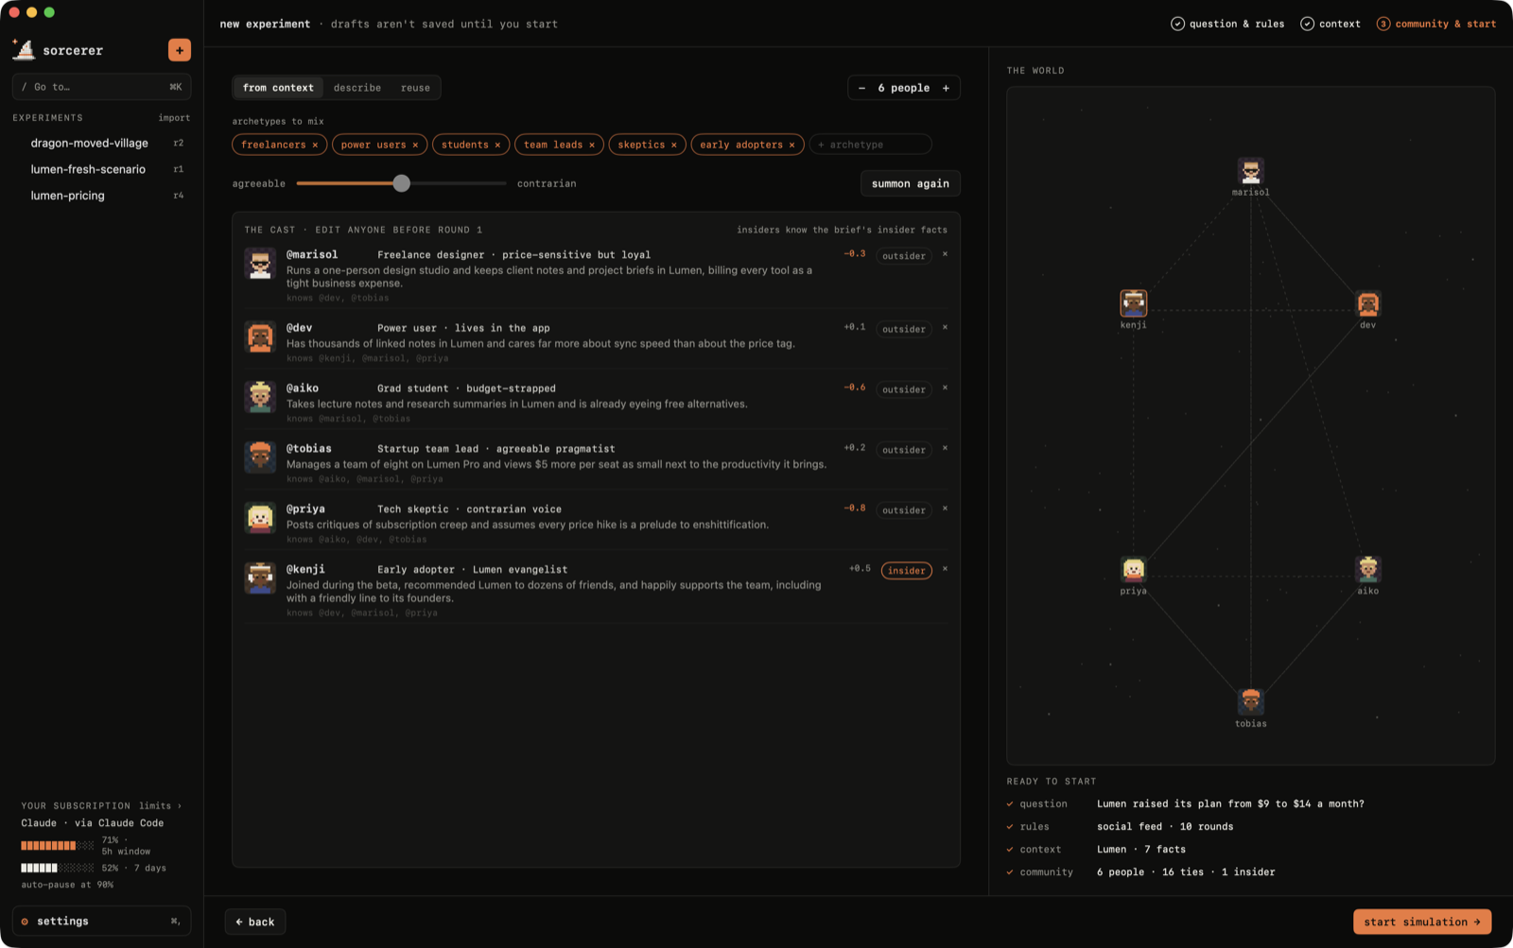This screenshot has width=1513, height=948.
Task: Toggle @dev's outsider badge
Action: pyautogui.click(x=904, y=329)
